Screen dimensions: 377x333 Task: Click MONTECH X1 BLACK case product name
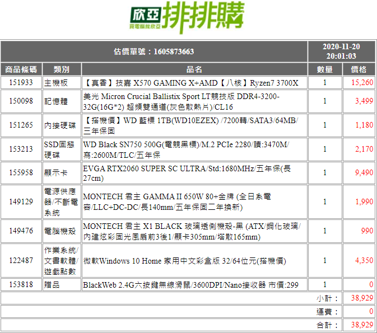tap(192, 231)
